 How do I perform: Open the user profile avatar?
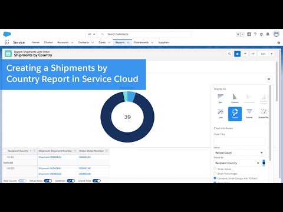pyautogui.click(x=277, y=34)
